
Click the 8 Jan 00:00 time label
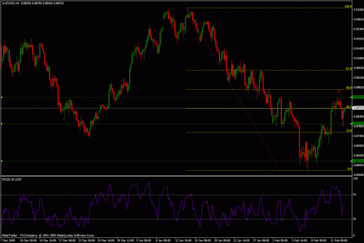[164, 241]
